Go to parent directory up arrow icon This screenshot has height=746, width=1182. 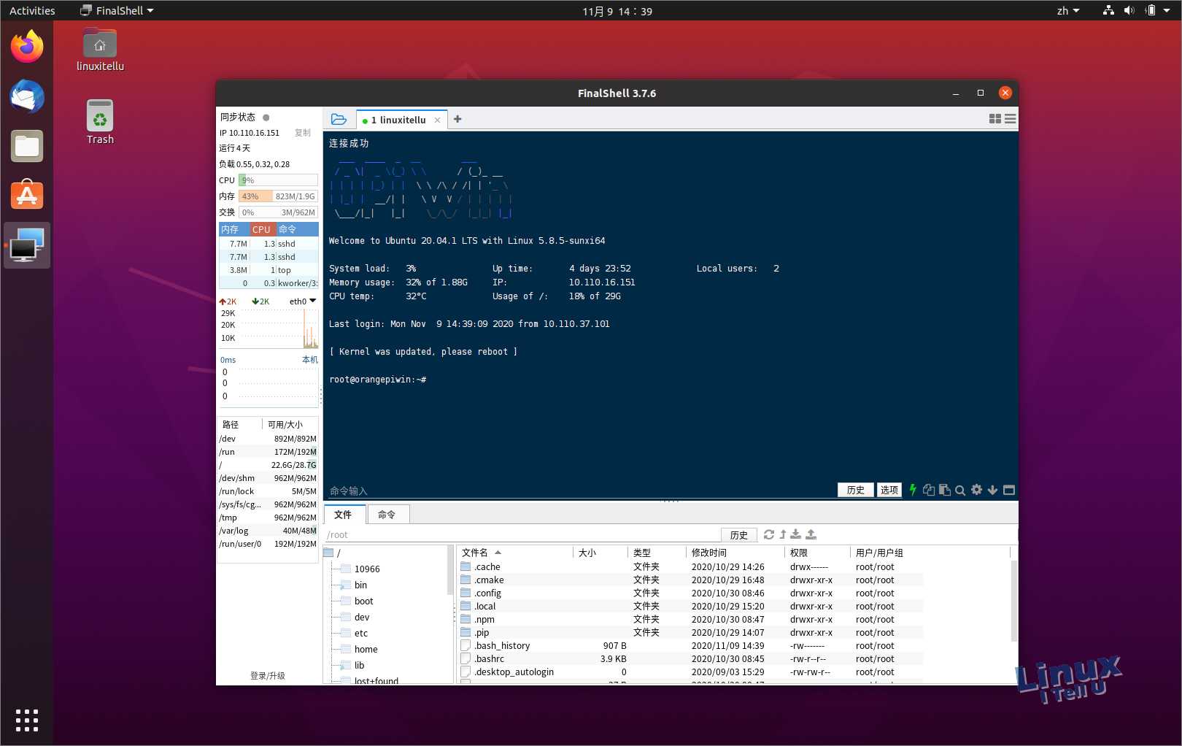782,534
